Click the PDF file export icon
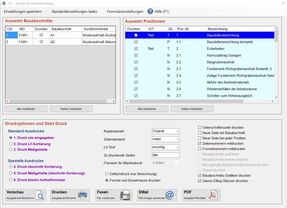287x208 pixels. [213, 195]
